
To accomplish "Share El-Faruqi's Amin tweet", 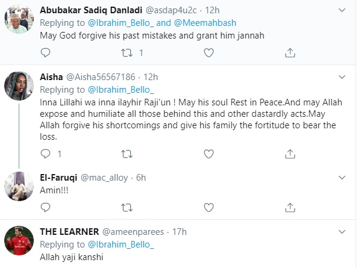I will [x=291, y=207].
